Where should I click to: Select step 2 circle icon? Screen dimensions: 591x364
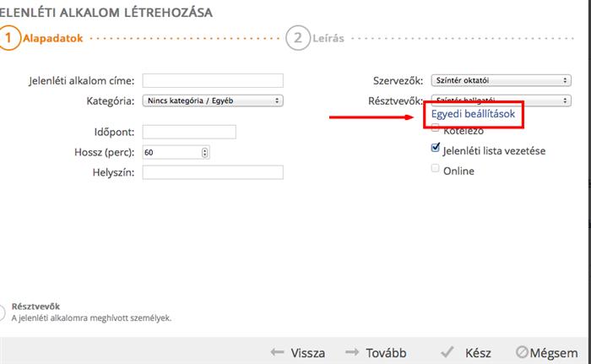298,38
